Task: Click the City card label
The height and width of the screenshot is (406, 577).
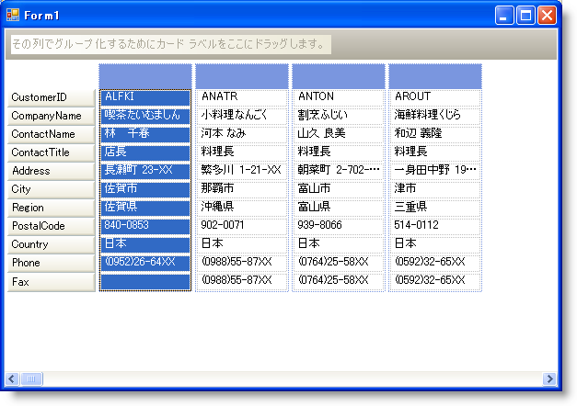Action: (52, 189)
